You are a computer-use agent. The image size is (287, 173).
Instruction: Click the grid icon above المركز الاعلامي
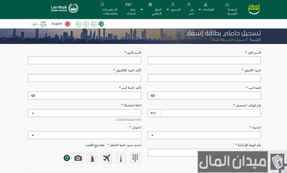tap(151, 4)
